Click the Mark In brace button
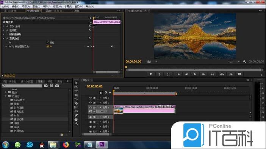 [x=160, y=74]
